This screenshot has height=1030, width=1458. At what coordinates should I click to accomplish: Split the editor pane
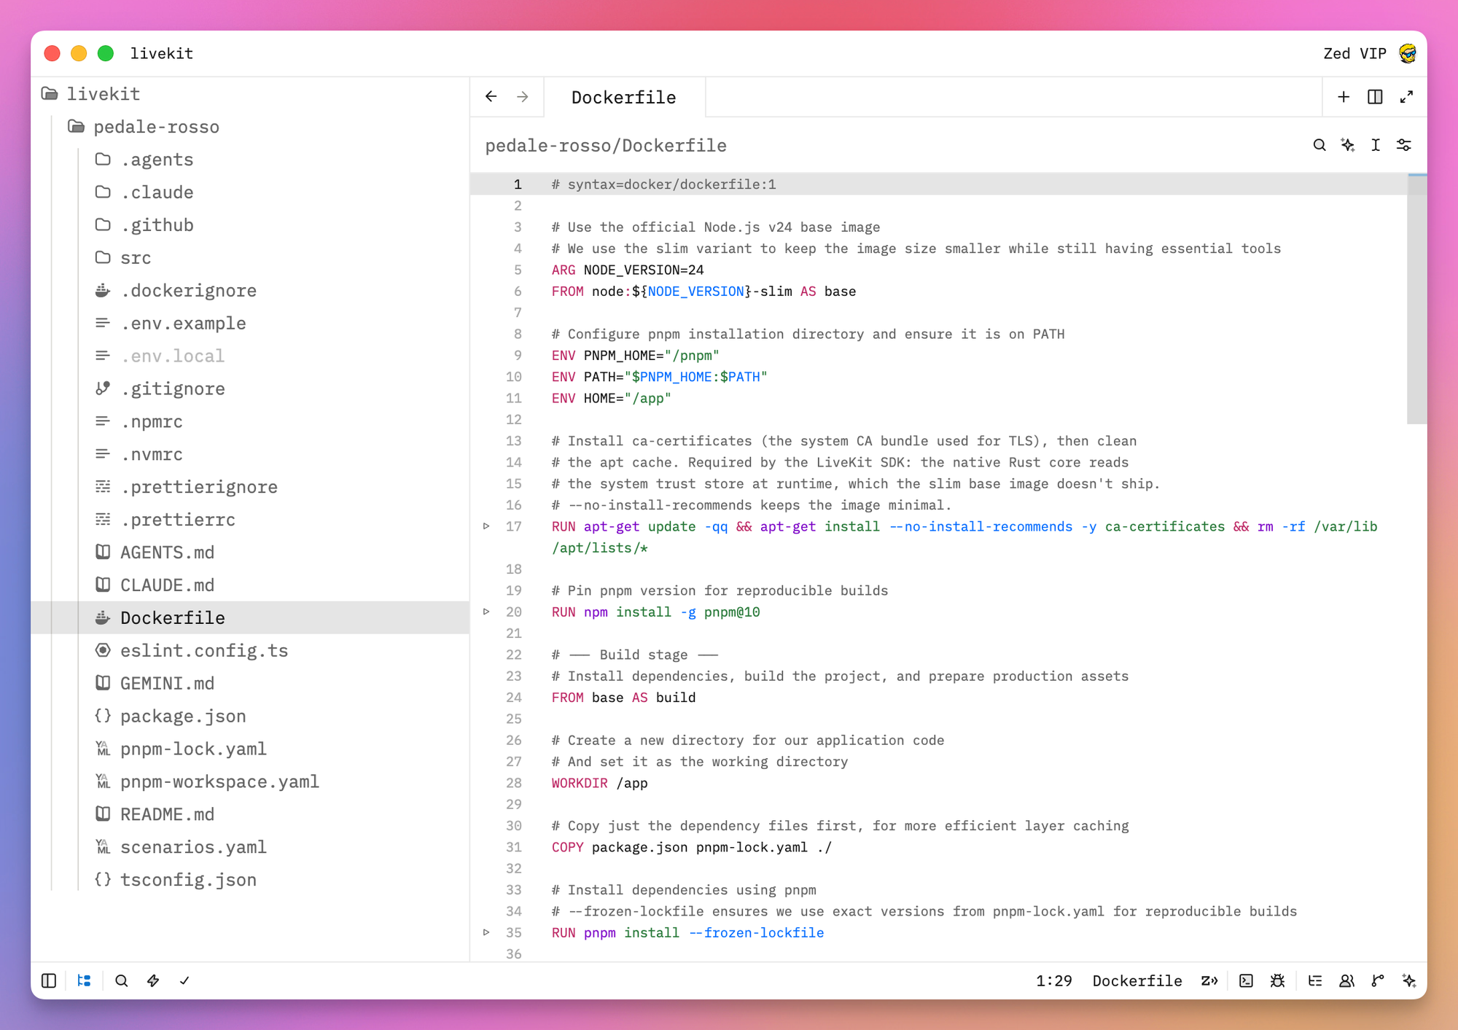1375,97
